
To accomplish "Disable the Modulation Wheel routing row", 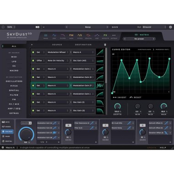I will (33, 52).
